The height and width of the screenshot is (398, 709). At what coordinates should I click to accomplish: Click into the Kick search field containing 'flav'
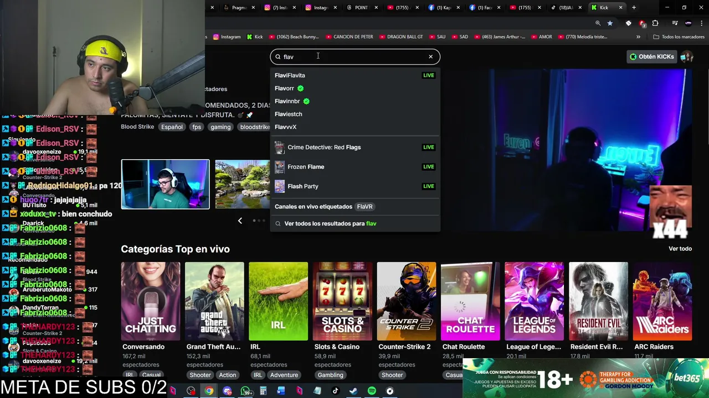tap(354, 56)
